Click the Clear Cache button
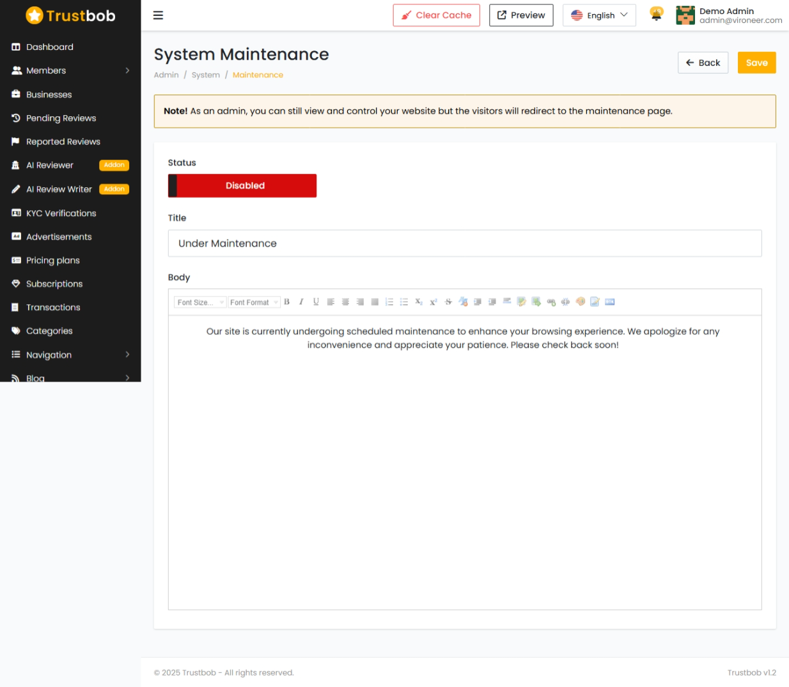 click(437, 15)
